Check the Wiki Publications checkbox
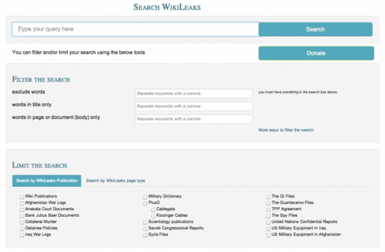Screen dimensions: 385x252 click(x=22, y=197)
